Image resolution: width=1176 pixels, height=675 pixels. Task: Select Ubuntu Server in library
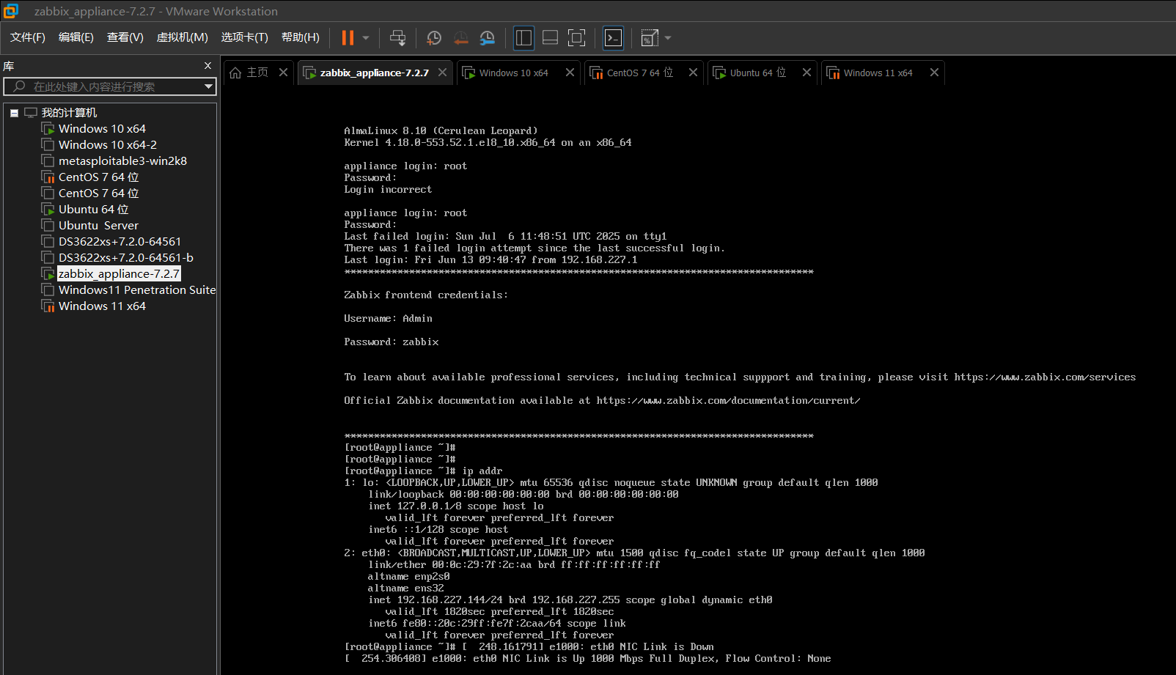(x=98, y=226)
